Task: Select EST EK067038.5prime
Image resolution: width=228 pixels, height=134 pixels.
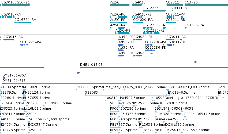Action: pyautogui.click(x=159, y=106)
